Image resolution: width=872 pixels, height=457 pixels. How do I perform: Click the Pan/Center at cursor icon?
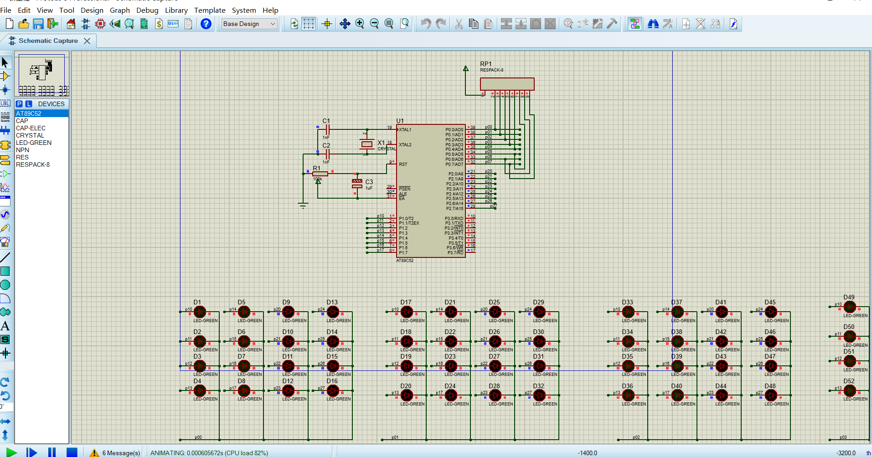pos(345,24)
